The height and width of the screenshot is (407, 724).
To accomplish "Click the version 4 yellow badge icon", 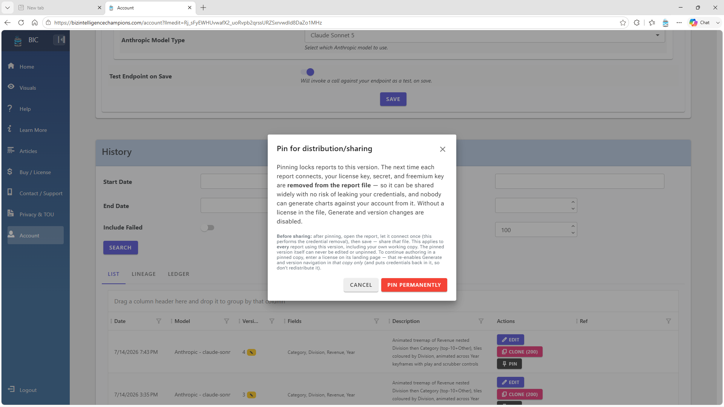I will click(252, 352).
